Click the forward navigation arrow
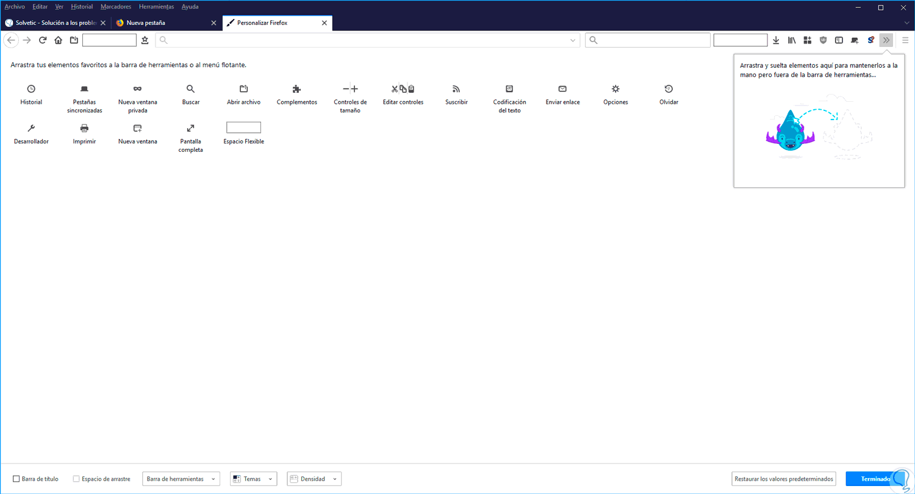915x494 pixels. pos(27,40)
